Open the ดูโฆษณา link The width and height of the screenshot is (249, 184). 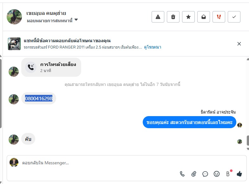pos(153,47)
